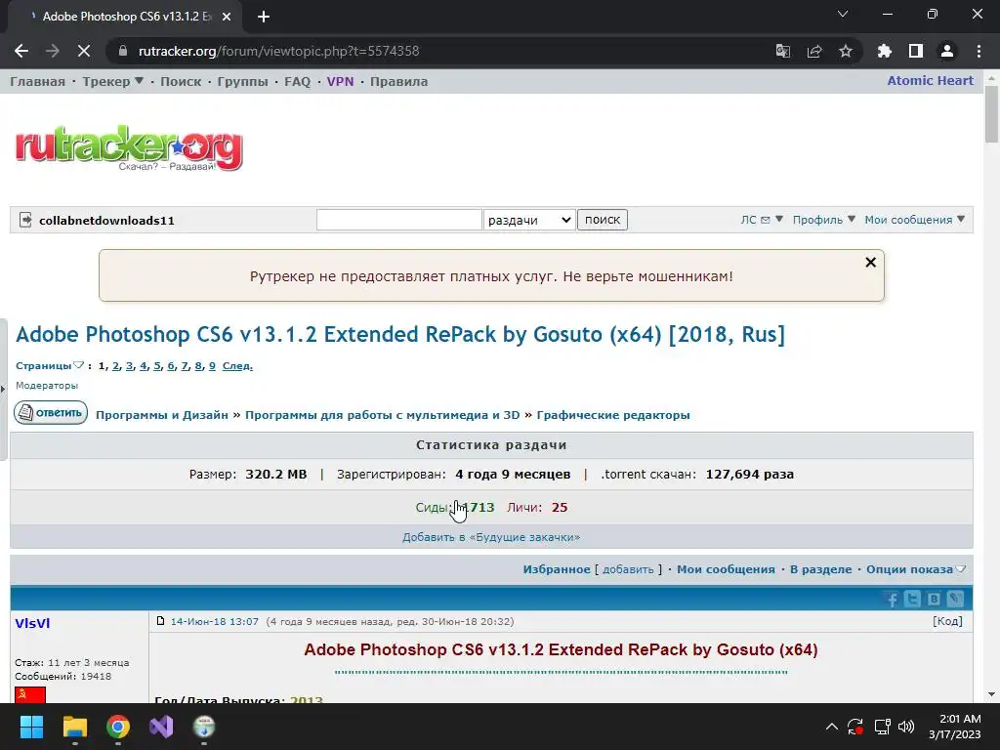
Task: Click добавить next to Избранное
Action: click(628, 569)
